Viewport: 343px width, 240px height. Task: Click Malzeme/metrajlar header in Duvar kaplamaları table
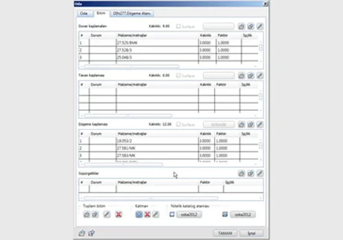(x=132, y=36)
